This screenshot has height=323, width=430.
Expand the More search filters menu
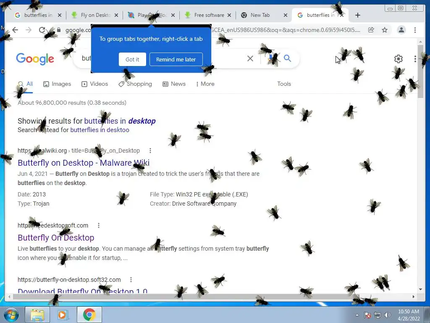(x=205, y=84)
